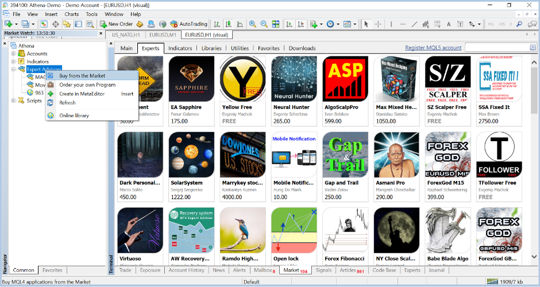Expand the Scripts tree node
Screen dimensions: 540x287
[x=13, y=100]
